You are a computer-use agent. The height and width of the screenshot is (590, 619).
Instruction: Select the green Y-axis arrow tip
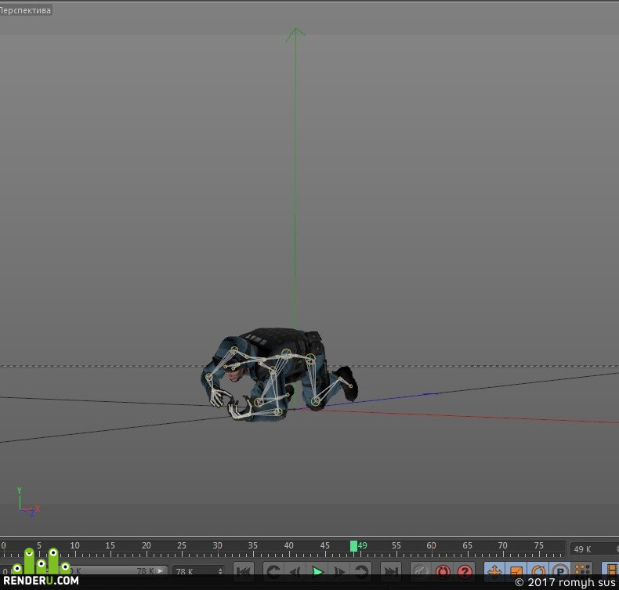tap(295, 34)
